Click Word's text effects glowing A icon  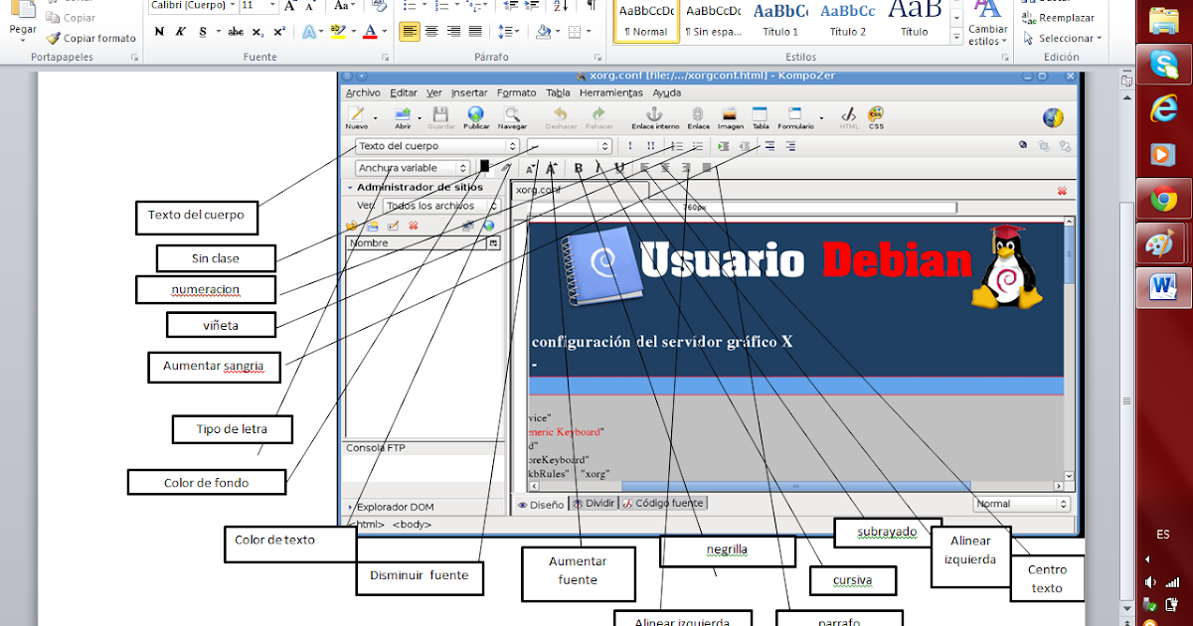pos(311,32)
